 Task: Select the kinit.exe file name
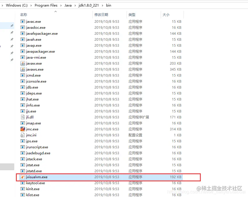[33, 189]
